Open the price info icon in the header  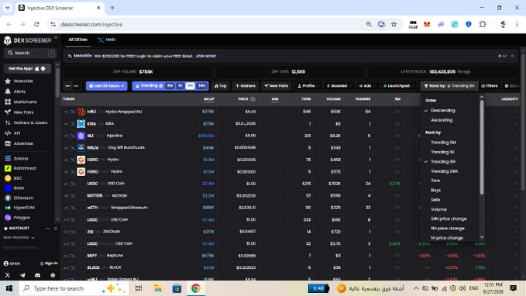[253, 99]
